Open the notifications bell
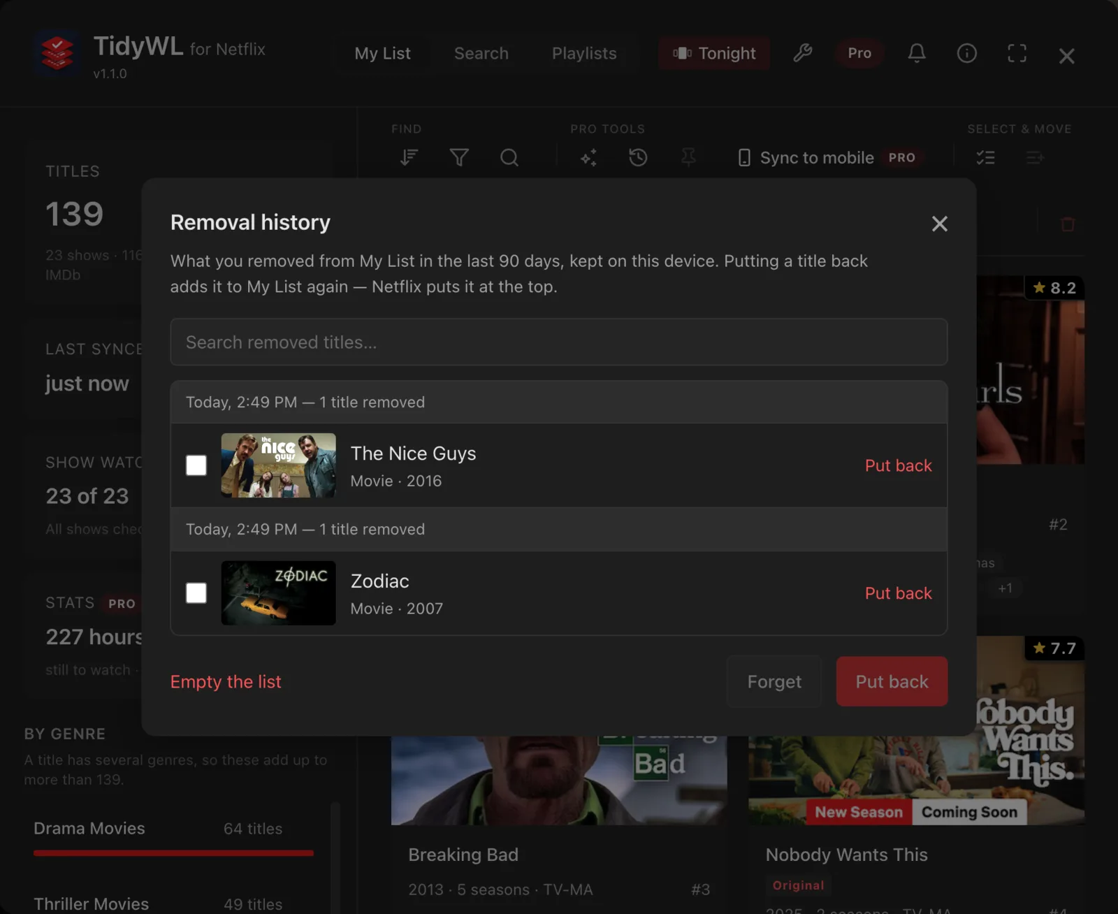The image size is (1118, 914). coord(917,53)
